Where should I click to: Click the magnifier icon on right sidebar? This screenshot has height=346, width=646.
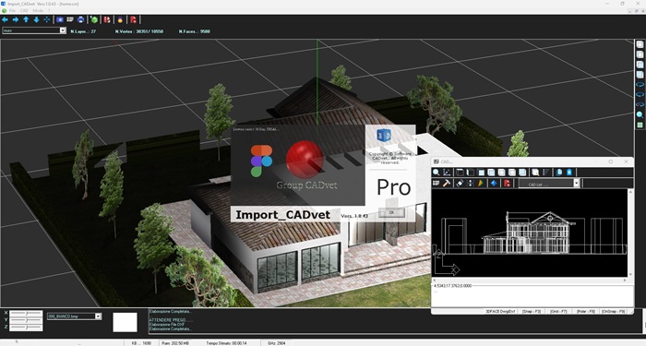tap(640, 114)
